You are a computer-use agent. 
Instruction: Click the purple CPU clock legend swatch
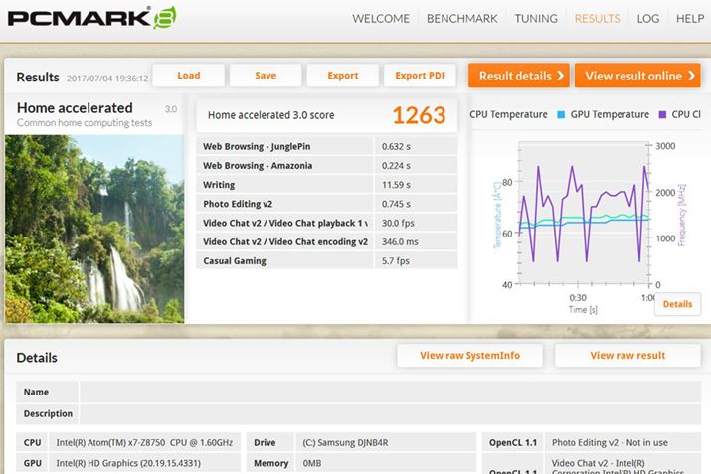[x=663, y=115]
